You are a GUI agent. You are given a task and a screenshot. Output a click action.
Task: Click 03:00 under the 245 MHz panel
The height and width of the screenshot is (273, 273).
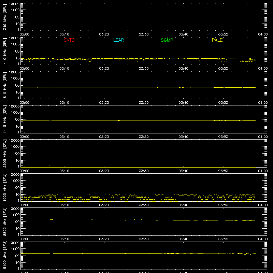25,34
